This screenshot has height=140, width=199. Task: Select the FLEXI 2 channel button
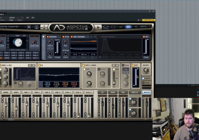tap(78, 92)
